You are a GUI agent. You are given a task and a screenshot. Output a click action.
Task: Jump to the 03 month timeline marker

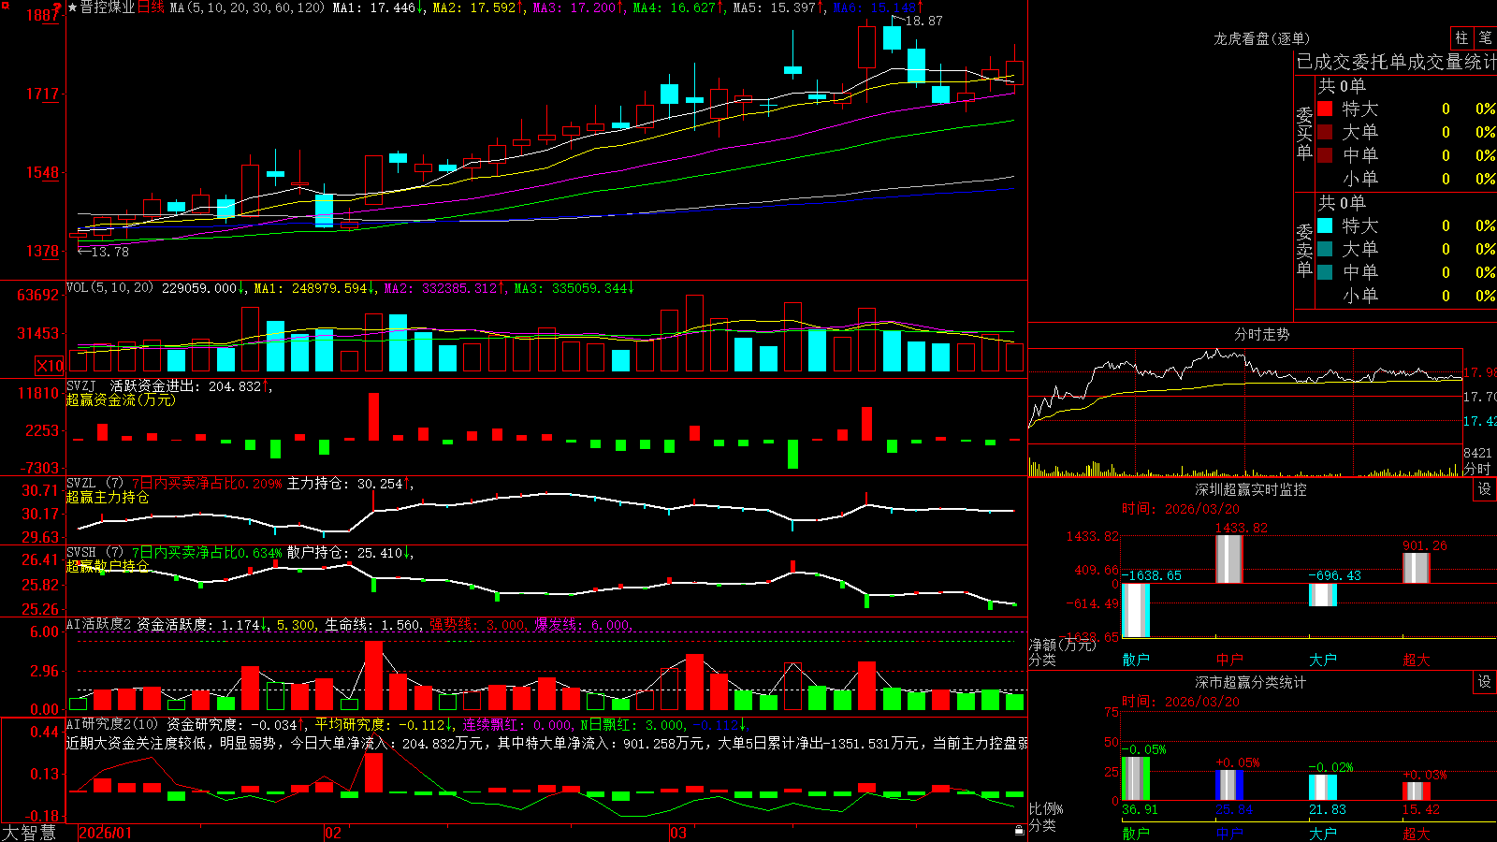(678, 833)
